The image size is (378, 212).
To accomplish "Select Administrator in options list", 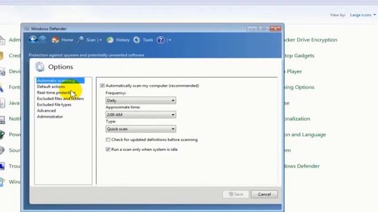I will pyautogui.click(x=50, y=117).
